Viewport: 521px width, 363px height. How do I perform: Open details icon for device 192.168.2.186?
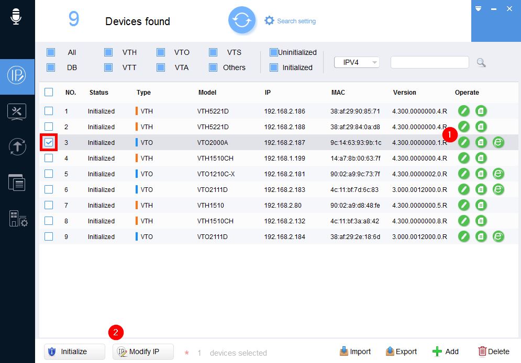coord(481,111)
